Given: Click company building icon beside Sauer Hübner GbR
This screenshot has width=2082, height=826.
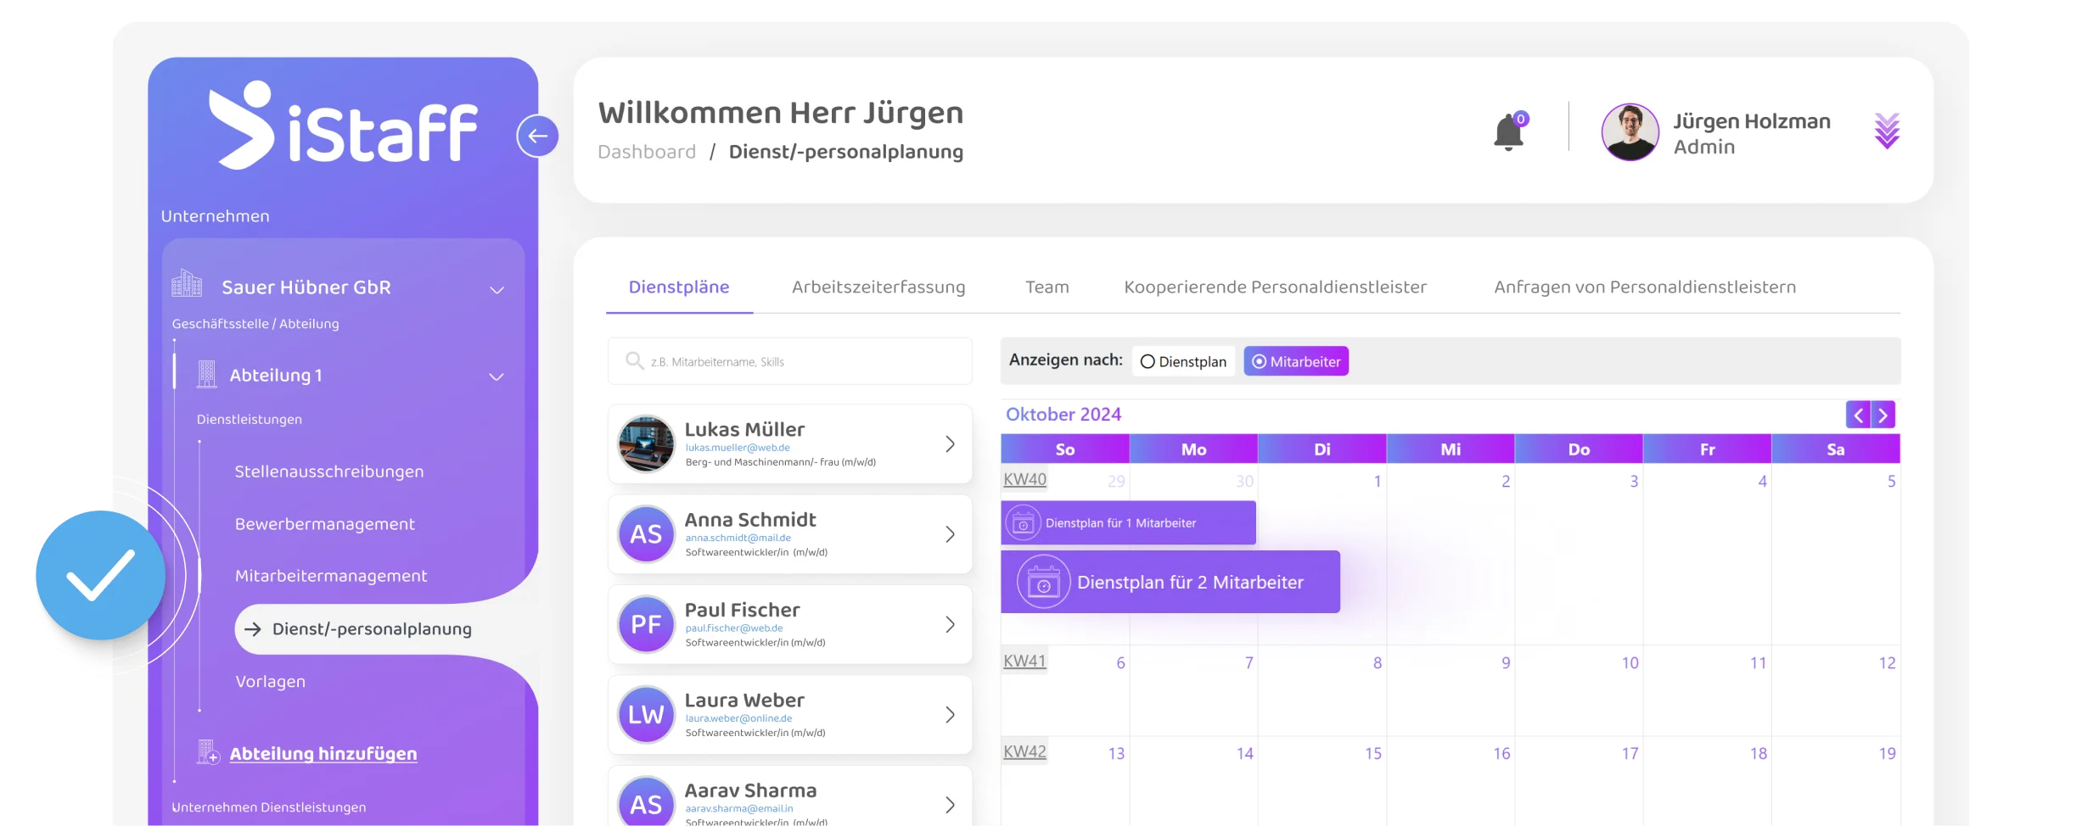Looking at the screenshot, I should 187,284.
